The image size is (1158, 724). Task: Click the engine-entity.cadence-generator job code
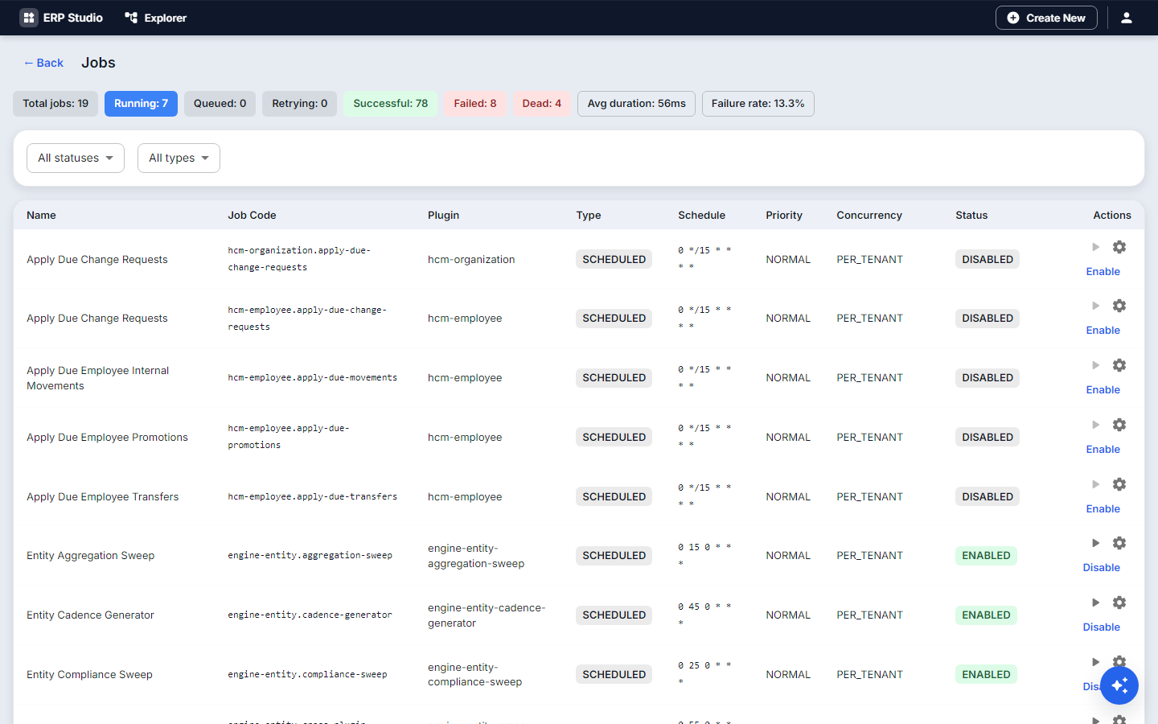310,615
